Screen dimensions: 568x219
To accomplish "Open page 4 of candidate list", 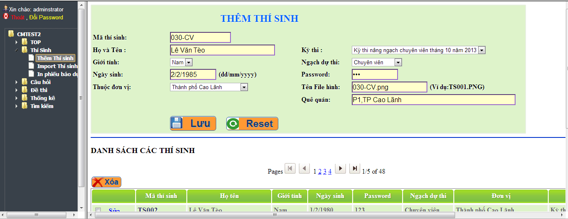I will coord(330,172).
